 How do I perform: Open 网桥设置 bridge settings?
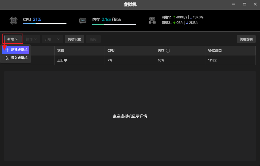coord(74,39)
